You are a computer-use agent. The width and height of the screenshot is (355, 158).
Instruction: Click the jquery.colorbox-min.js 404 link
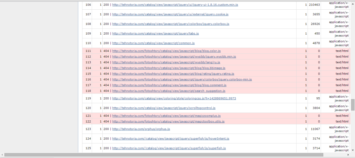(182, 79)
